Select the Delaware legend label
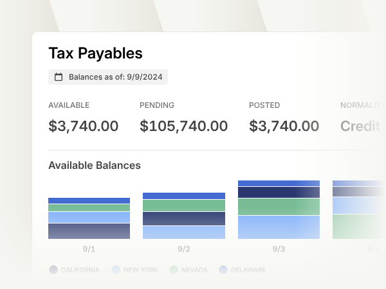The width and height of the screenshot is (386, 289). pyautogui.click(x=248, y=270)
